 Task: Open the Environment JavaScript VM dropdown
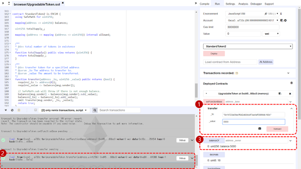click(x=252, y=14)
